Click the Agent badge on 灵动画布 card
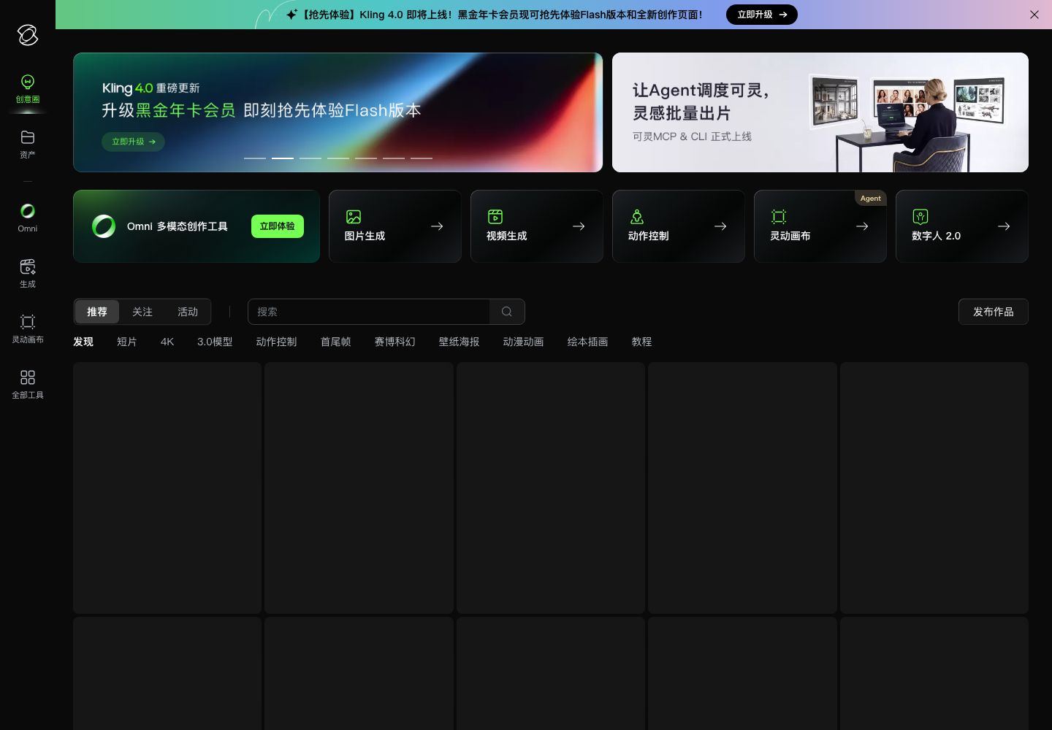The height and width of the screenshot is (730, 1052). point(870,199)
